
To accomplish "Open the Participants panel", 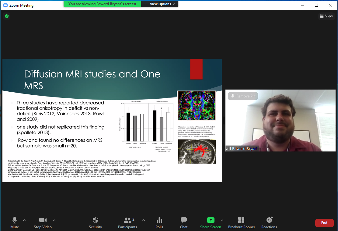I will (127, 223).
